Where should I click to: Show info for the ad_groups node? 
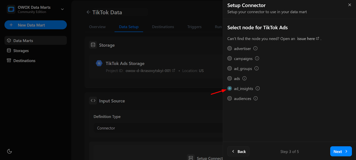point(256,68)
